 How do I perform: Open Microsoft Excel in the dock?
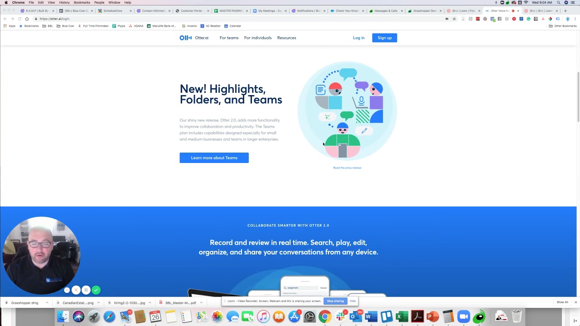tap(402, 316)
